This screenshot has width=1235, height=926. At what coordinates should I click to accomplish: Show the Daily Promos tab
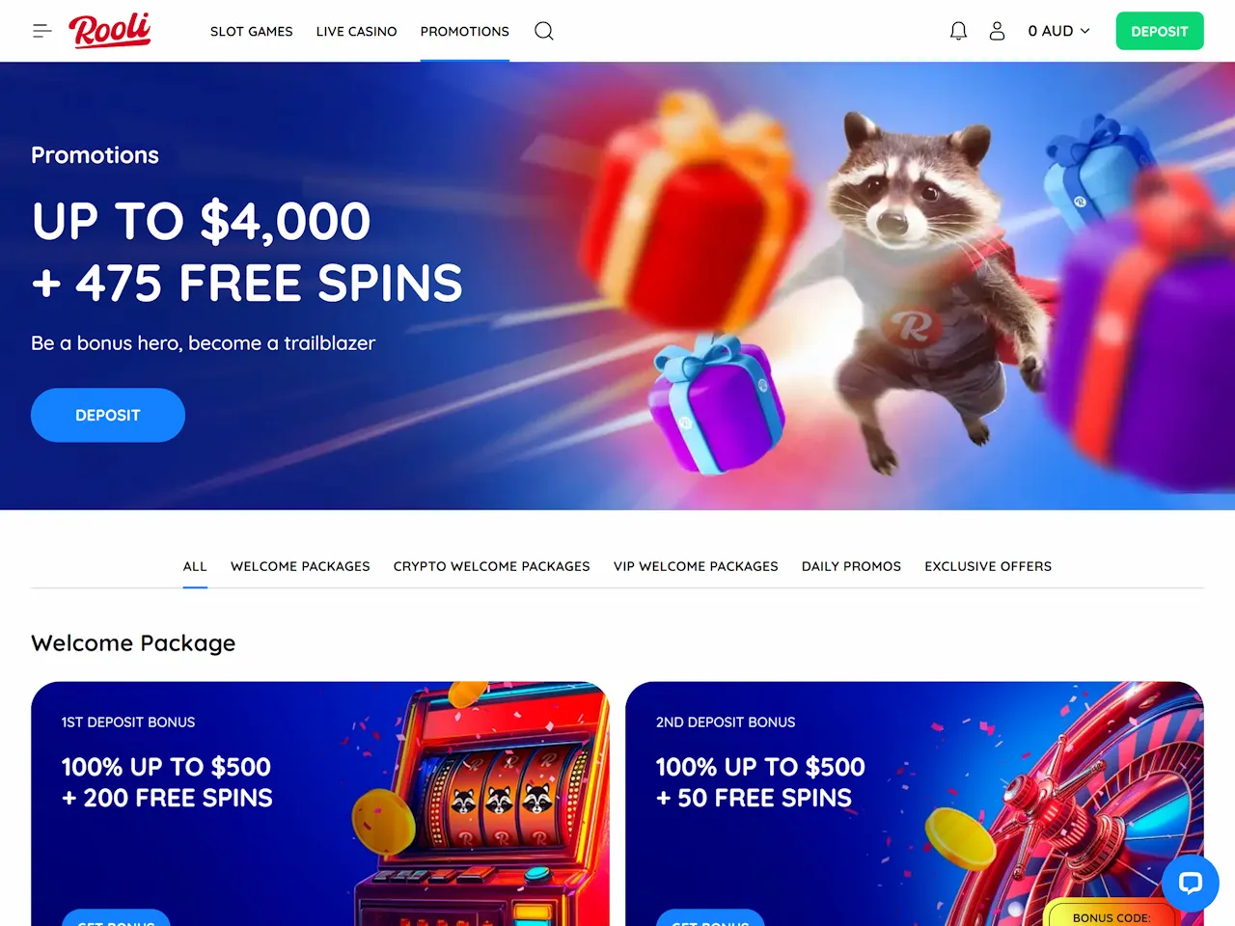tap(851, 566)
